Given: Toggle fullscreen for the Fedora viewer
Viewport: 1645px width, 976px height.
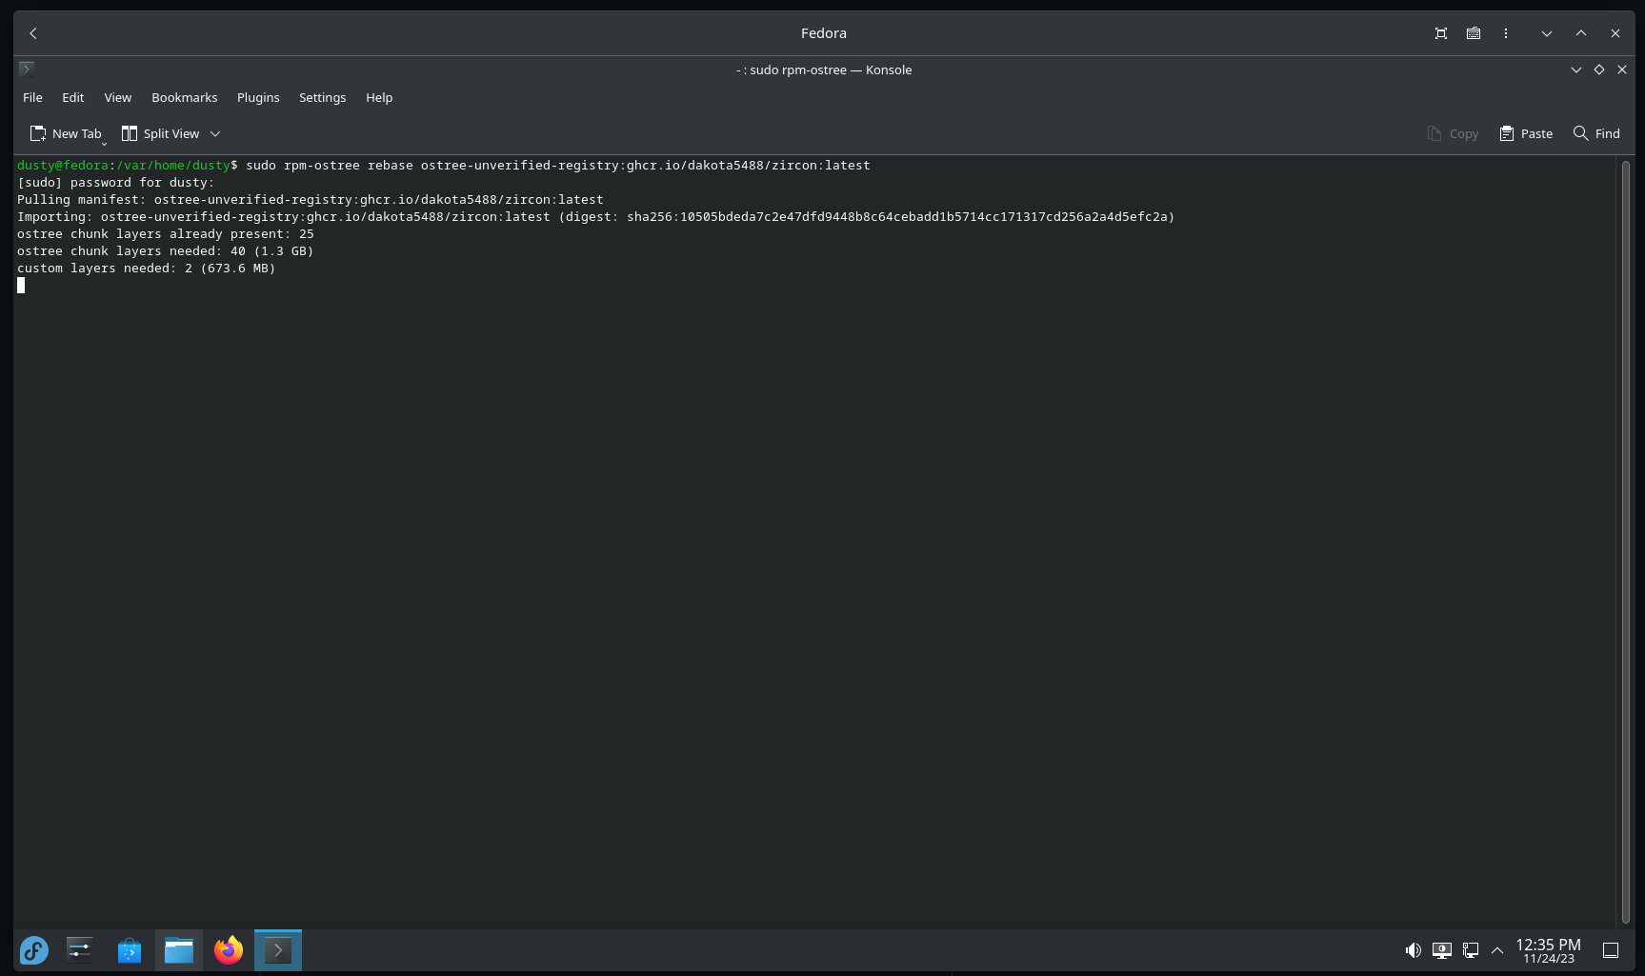Looking at the screenshot, I should (1441, 33).
